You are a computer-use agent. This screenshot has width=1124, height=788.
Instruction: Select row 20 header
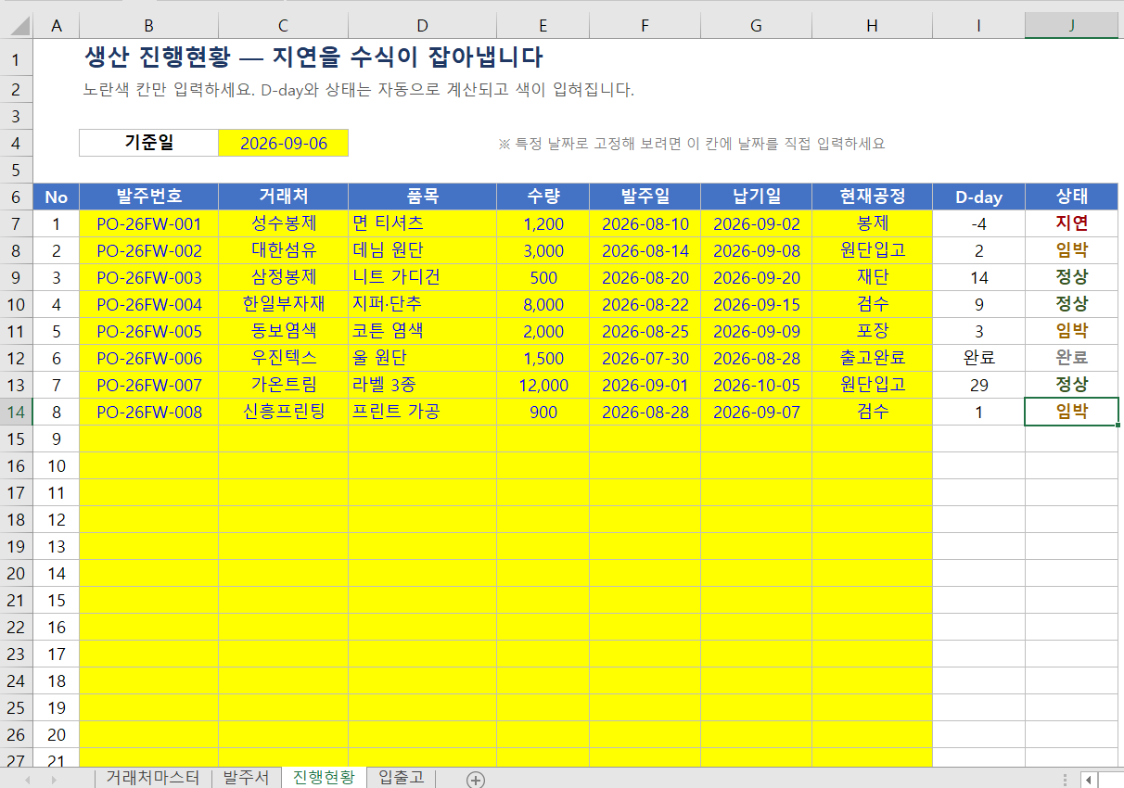click(x=17, y=573)
